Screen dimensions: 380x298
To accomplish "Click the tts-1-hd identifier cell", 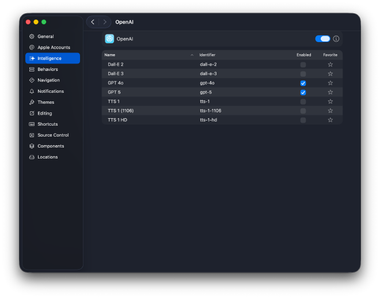I will (208, 120).
